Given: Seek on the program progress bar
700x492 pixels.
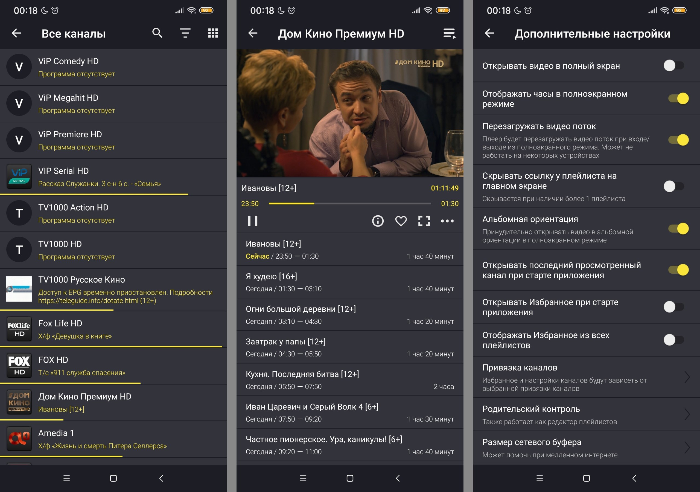Looking at the screenshot, I should pos(350,204).
